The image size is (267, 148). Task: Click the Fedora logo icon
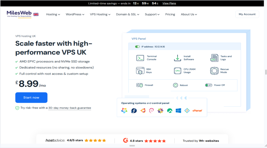tap(134, 111)
